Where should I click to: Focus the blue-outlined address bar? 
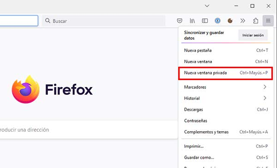pyautogui.click(x=19, y=21)
